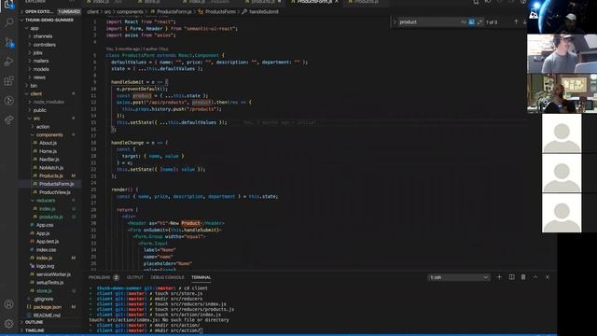Screen dimensions: 597x336
Task: Split the terminal panel
Action: click(x=511, y=277)
